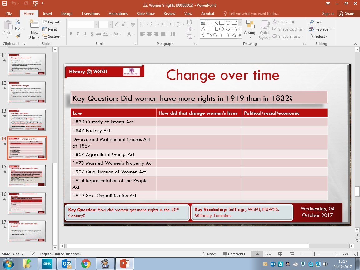Insert the star shape from the gallery
The image size is (360, 270).
[234, 35]
